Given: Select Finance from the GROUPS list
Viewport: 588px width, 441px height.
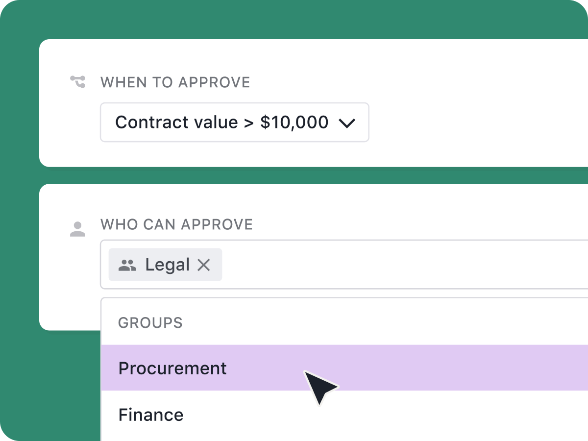Looking at the screenshot, I should [x=150, y=415].
